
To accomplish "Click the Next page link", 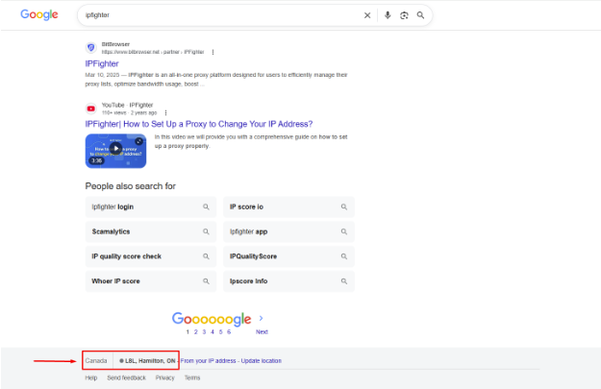I will tap(262, 332).
